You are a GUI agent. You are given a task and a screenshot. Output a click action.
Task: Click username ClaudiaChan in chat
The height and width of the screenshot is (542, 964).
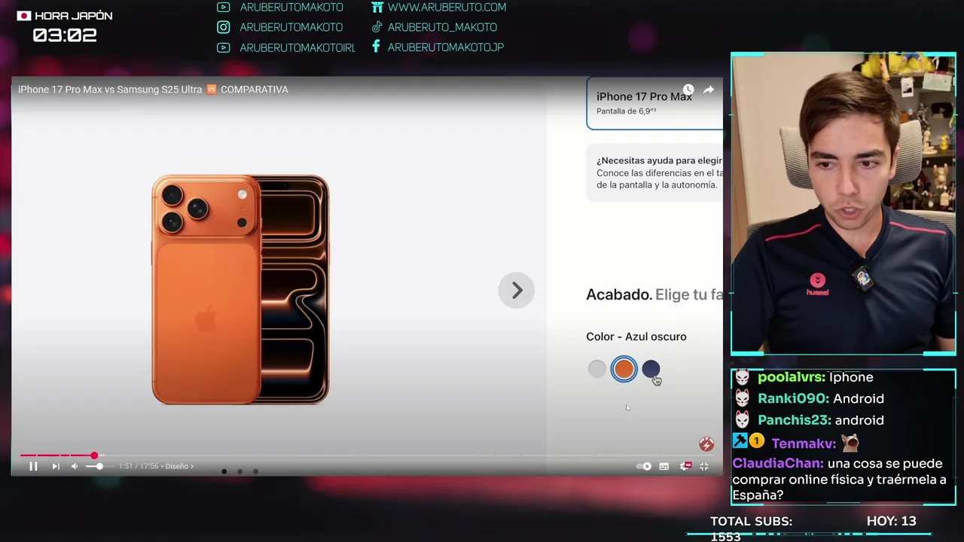tap(778, 464)
